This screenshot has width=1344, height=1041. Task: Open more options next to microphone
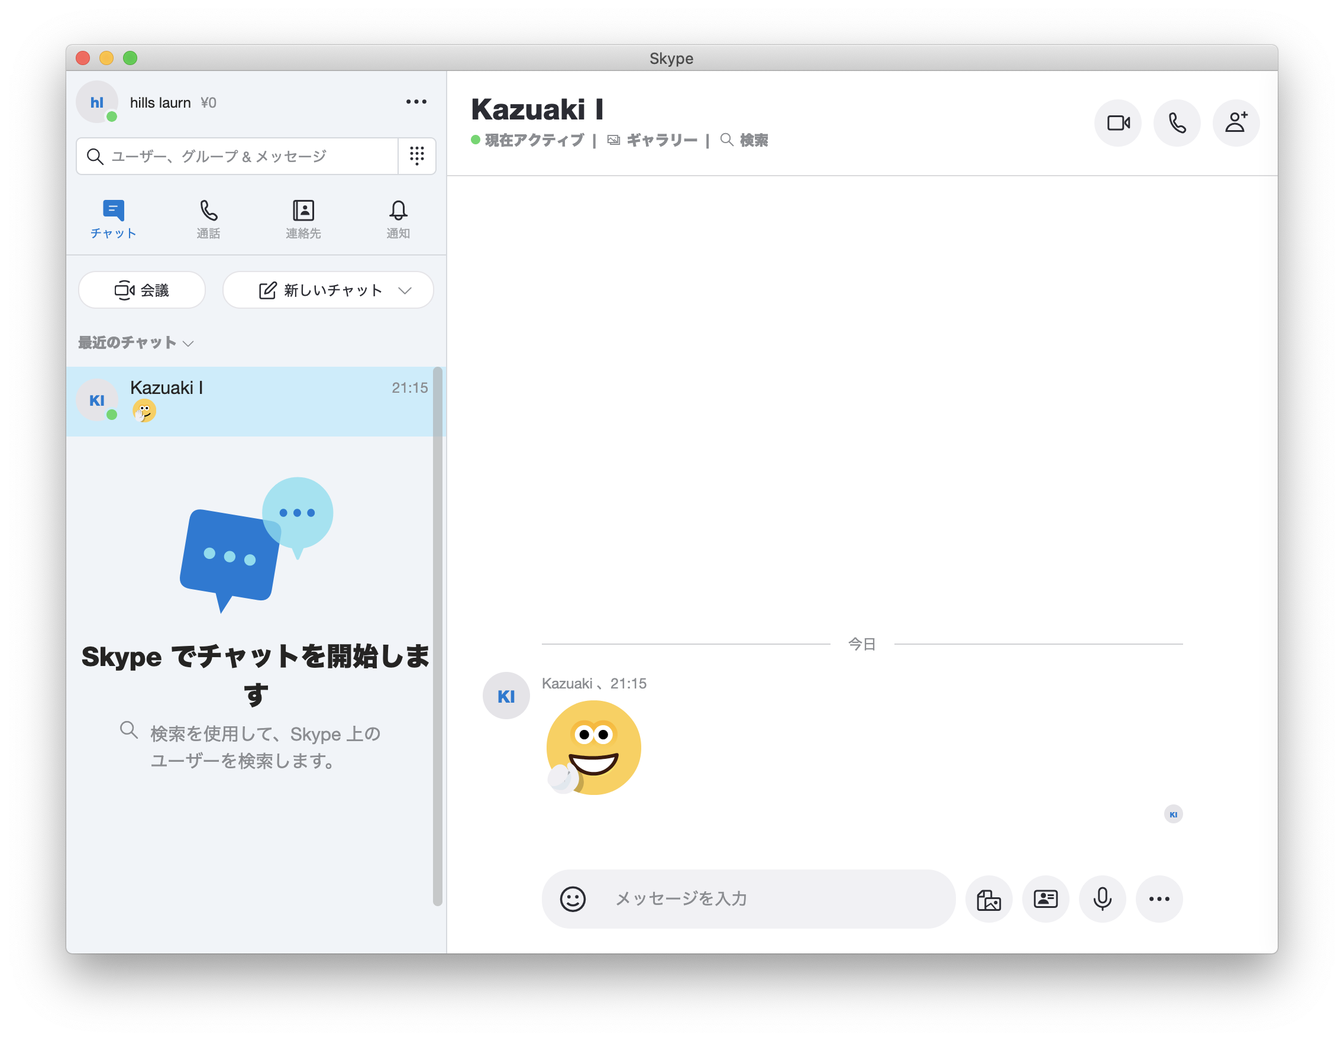pyautogui.click(x=1159, y=898)
